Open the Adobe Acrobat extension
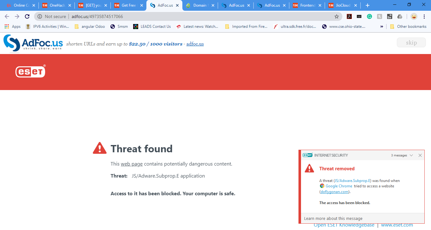The width and height of the screenshot is (431, 230). (349, 16)
